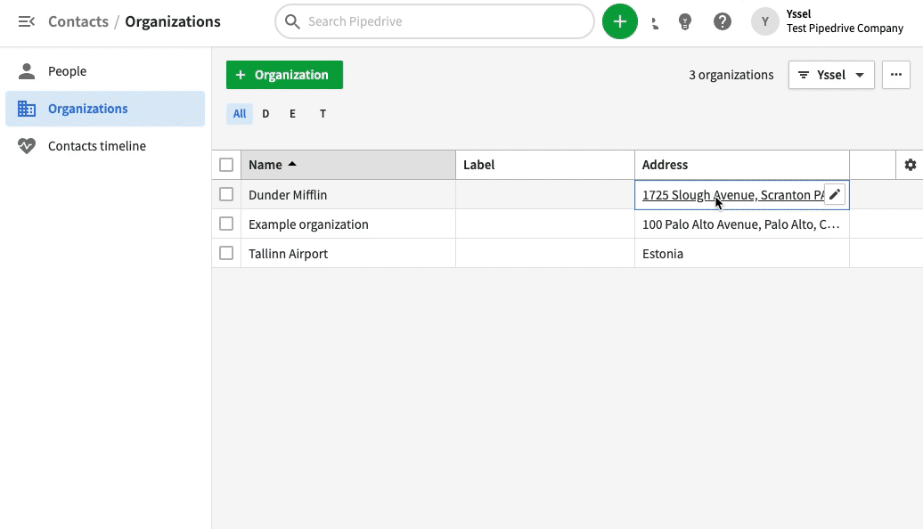
Task: Open Contacts timeline in the sidebar
Action: coord(105,146)
